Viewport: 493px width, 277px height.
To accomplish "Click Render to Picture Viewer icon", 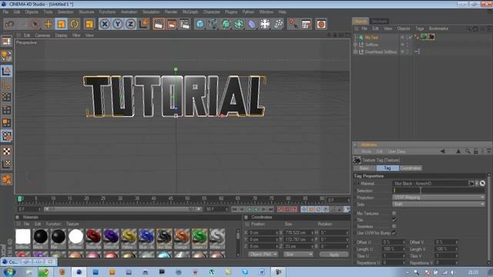I will point(172,24).
